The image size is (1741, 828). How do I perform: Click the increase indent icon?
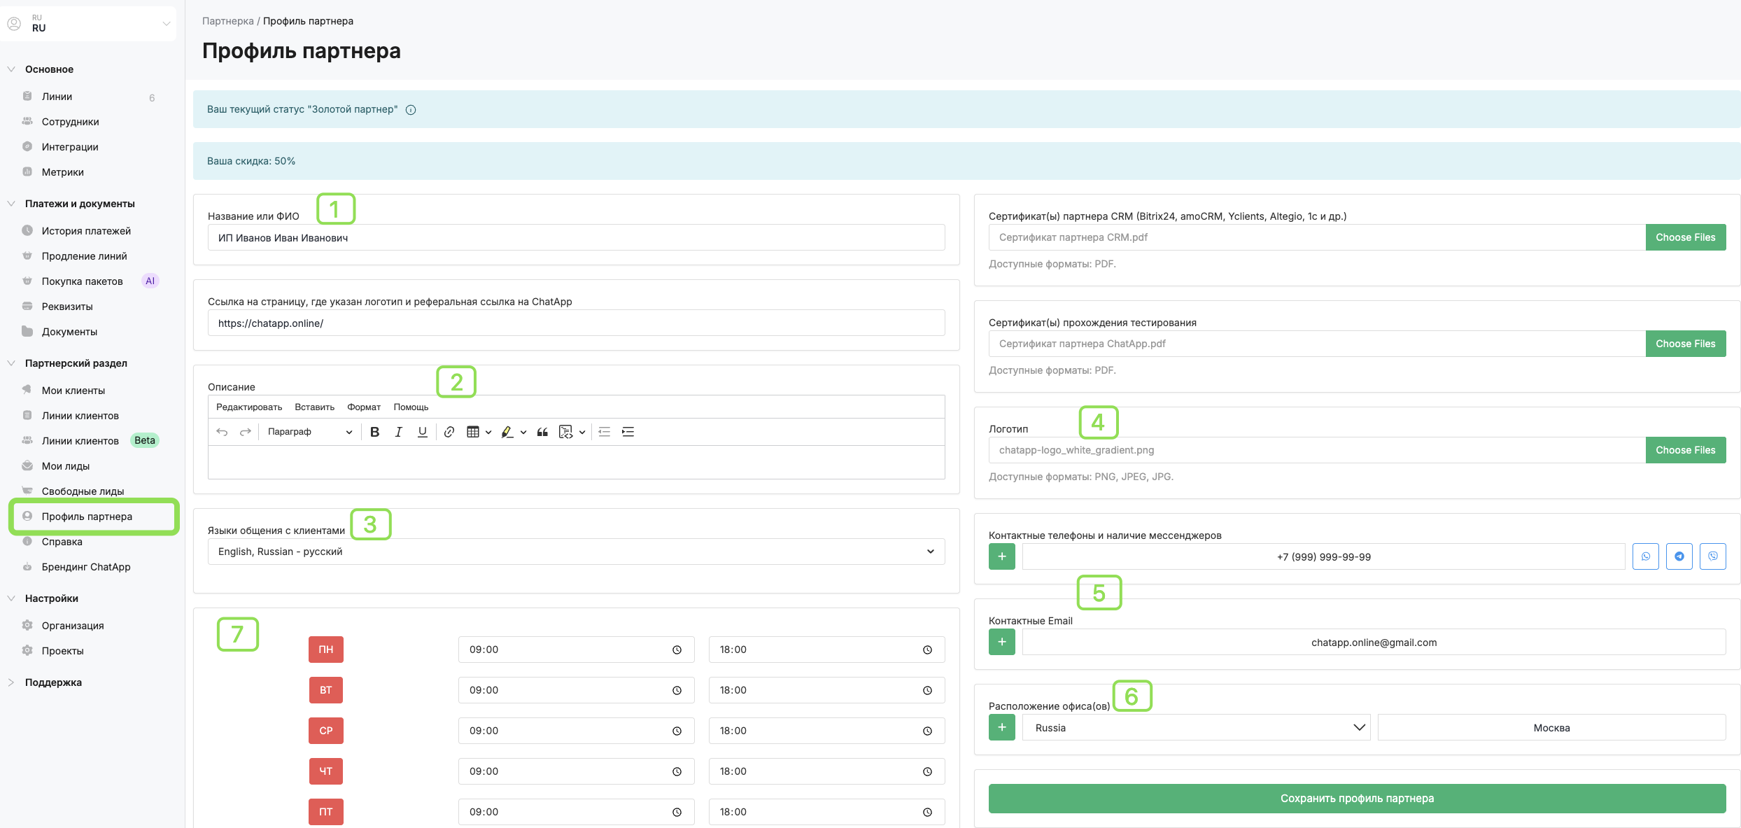(628, 432)
